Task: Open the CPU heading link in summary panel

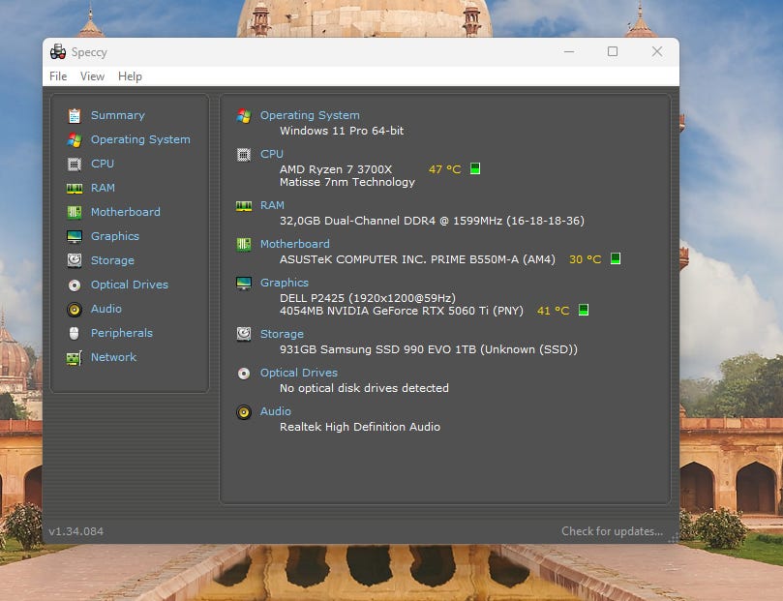Action: [x=272, y=154]
